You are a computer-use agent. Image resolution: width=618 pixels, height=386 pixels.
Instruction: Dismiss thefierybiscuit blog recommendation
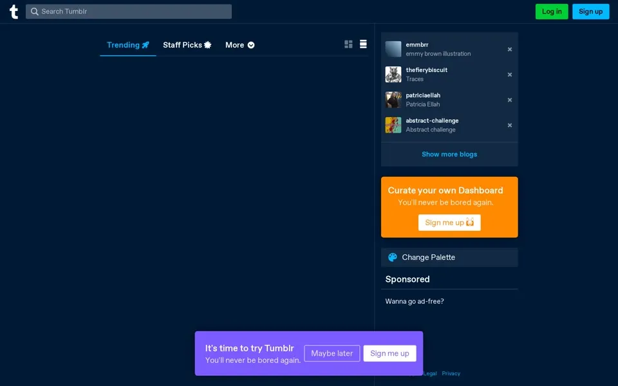coord(510,75)
